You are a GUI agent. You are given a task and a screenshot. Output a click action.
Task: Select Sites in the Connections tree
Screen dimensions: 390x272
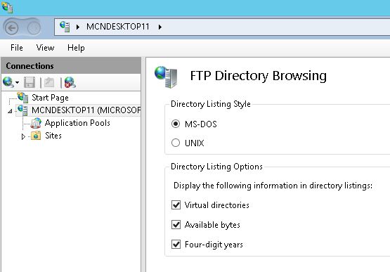coord(53,136)
